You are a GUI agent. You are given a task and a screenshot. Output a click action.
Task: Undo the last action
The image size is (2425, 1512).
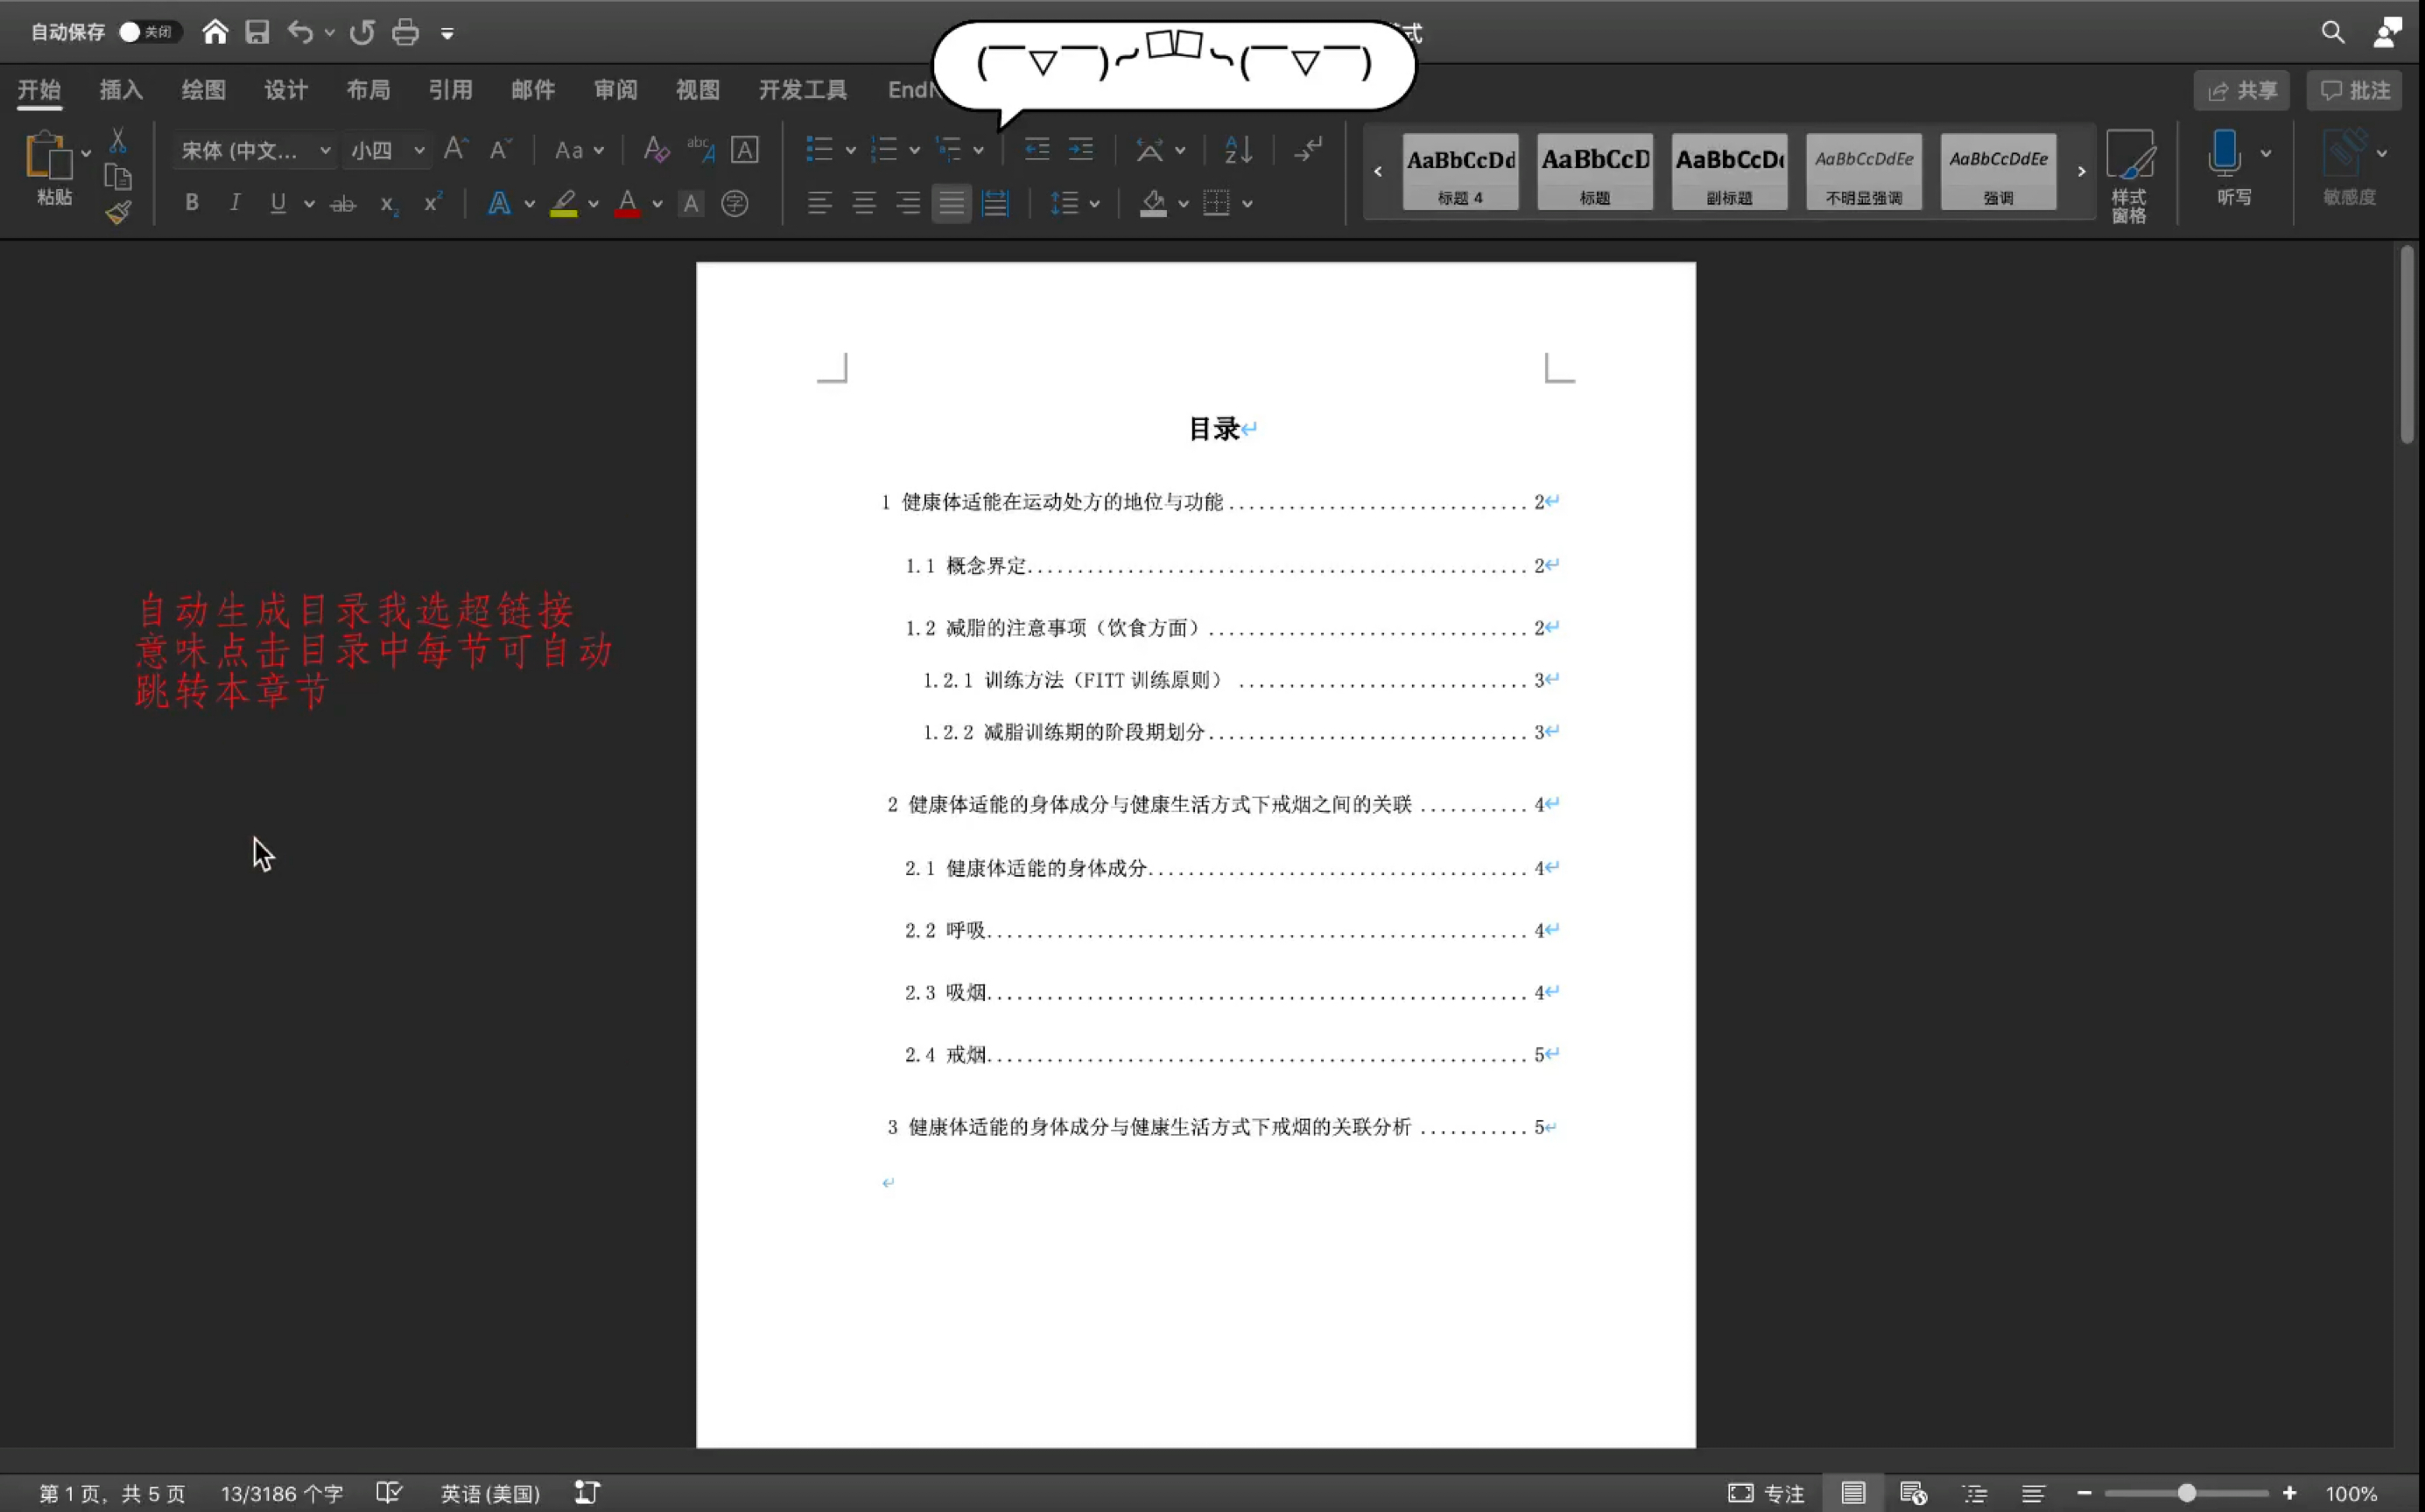click(x=300, y=32)
